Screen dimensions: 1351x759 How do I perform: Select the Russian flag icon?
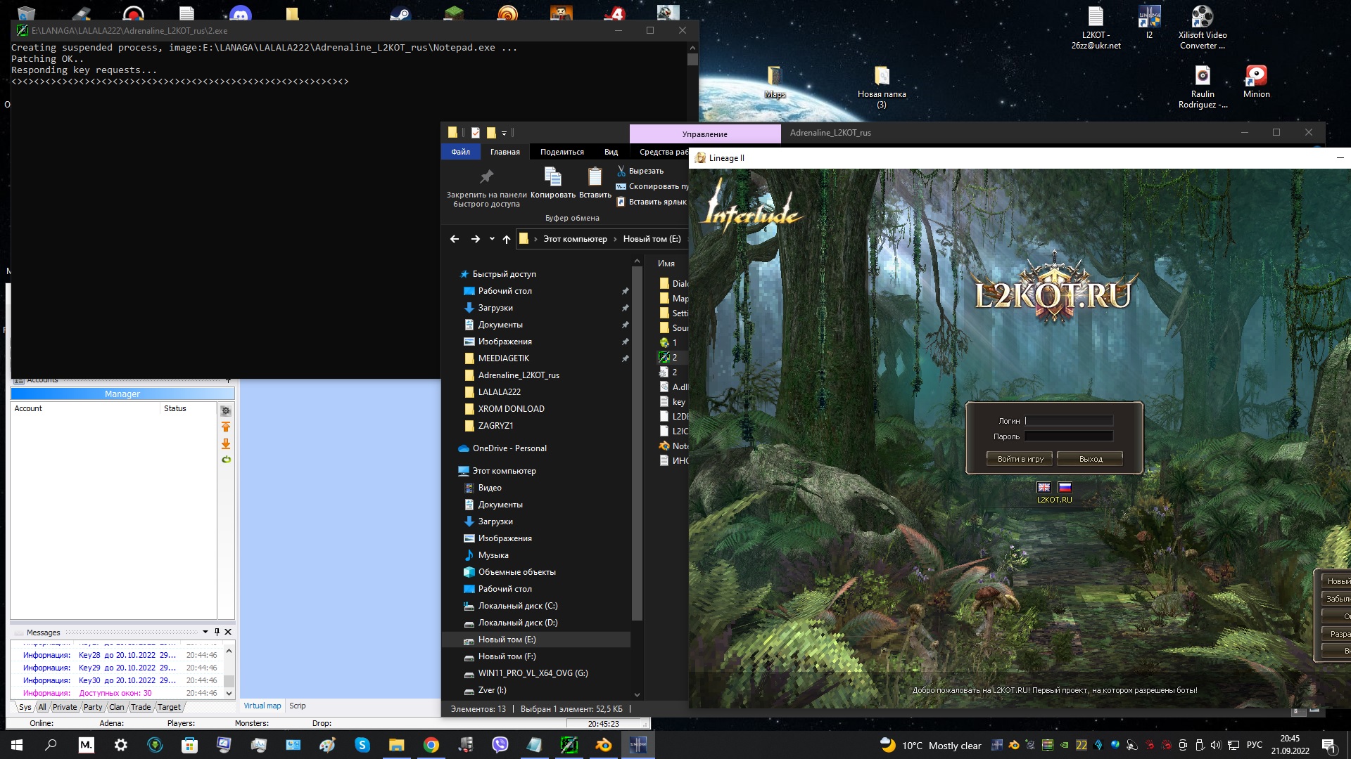coord(1065,487)
